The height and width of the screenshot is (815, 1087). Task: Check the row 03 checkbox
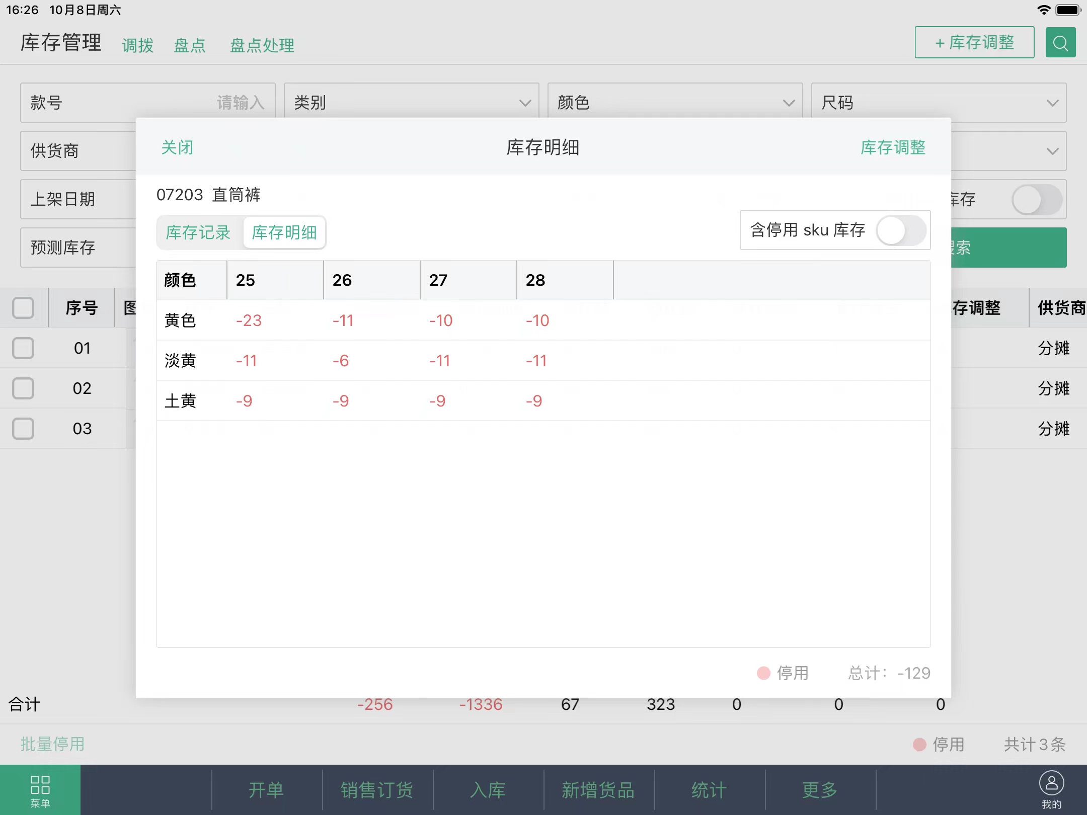click(x=23, y=429)
